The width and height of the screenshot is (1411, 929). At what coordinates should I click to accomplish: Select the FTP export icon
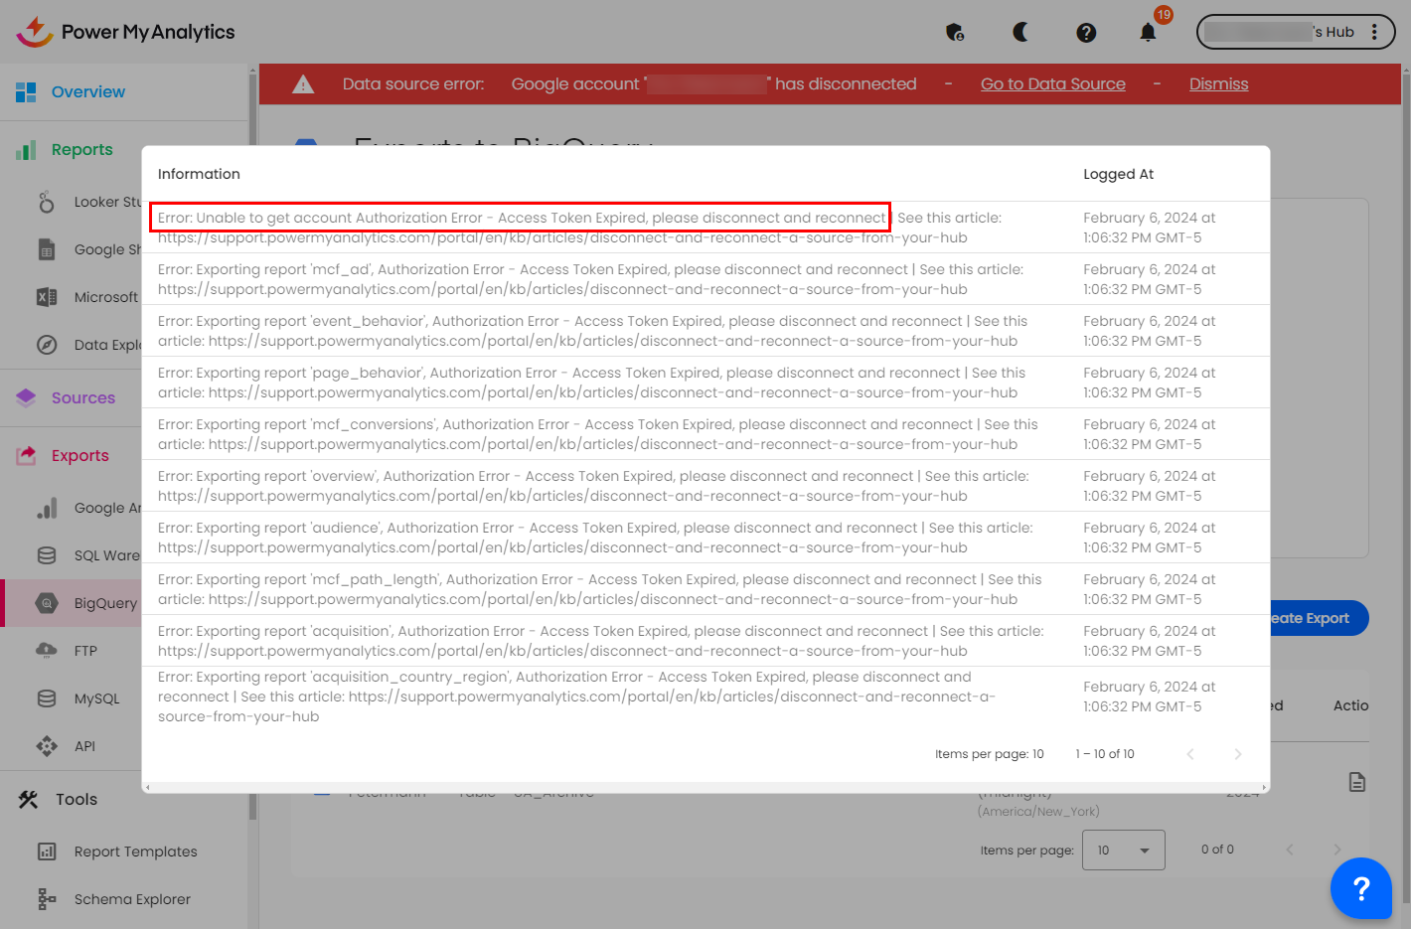point(47,651)
